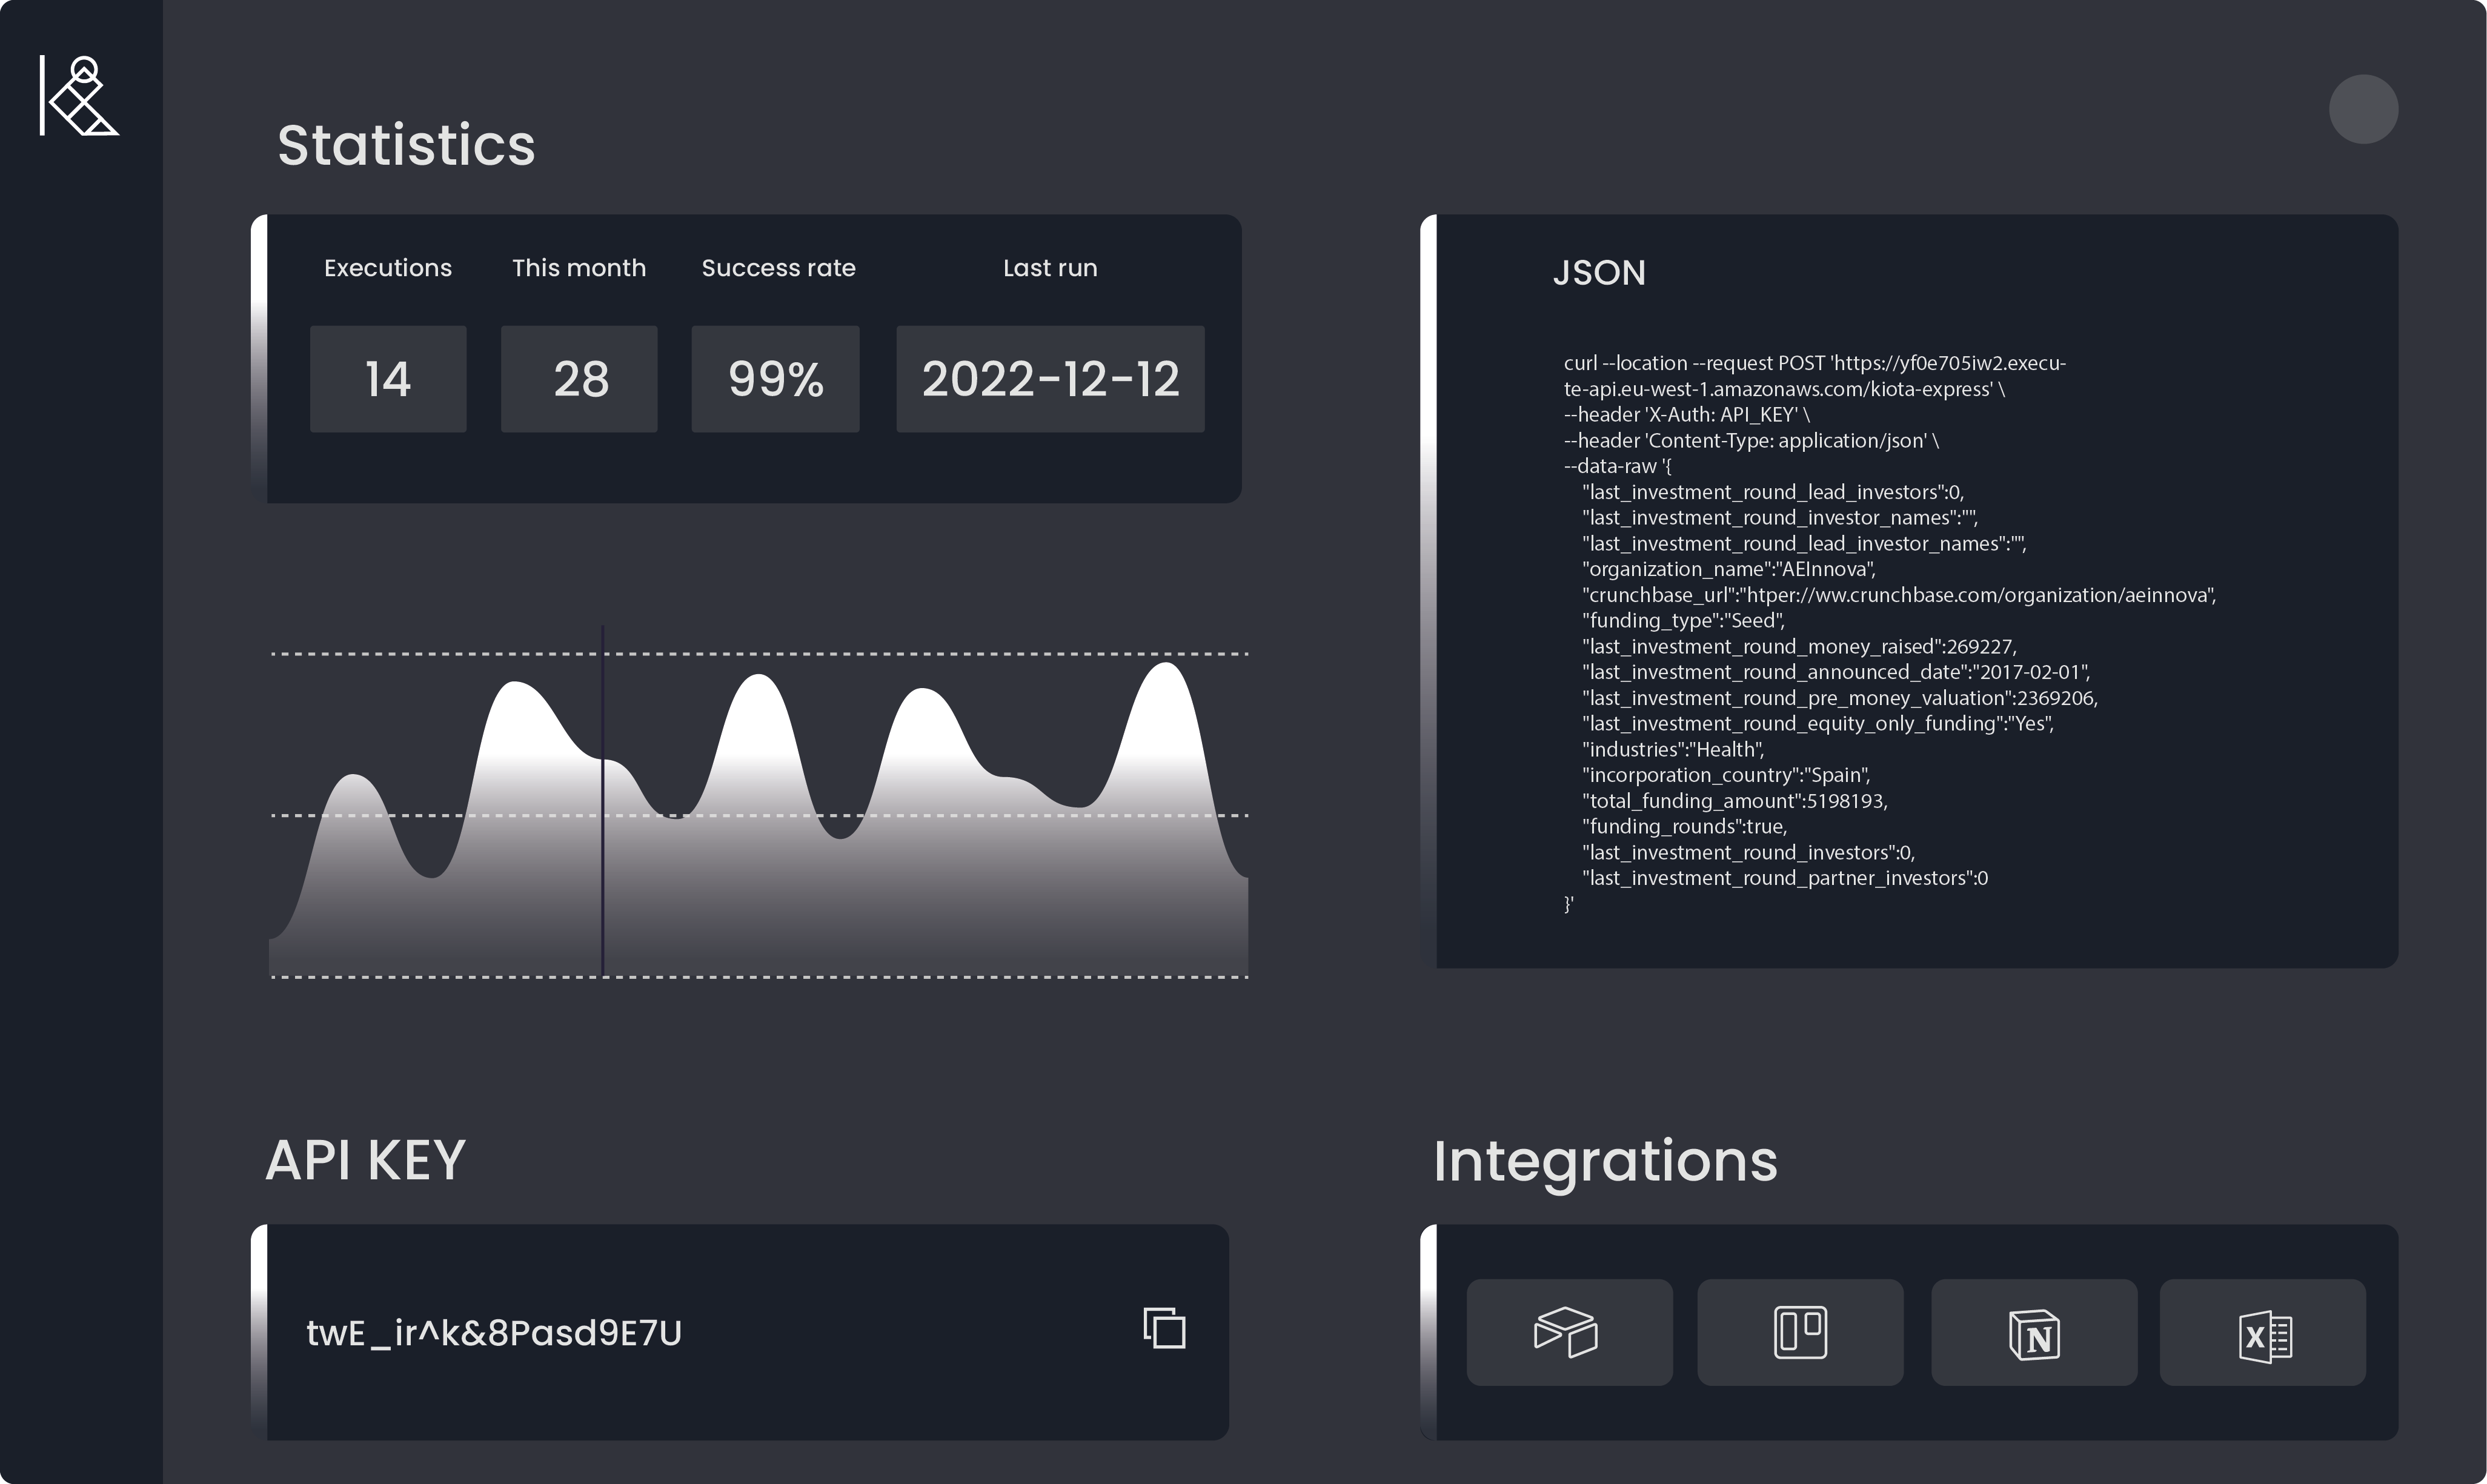Click the Executions value 14
The height and width of the screenshot is (1484, 2487).
click(388, 379)
